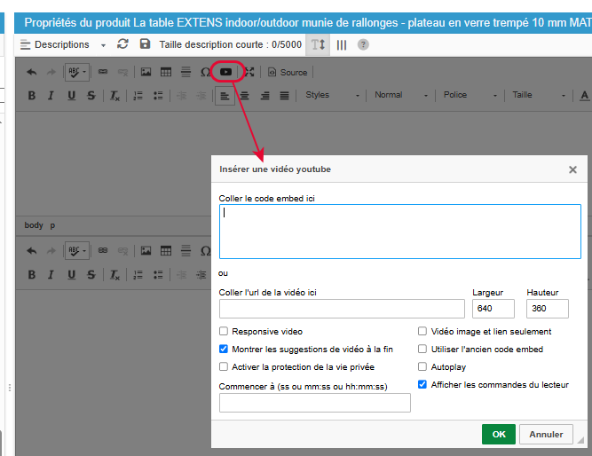Close the Insérer une vidéo youtube dialog
The height and width of the screenshot is (456, 592).
point(572,169)
